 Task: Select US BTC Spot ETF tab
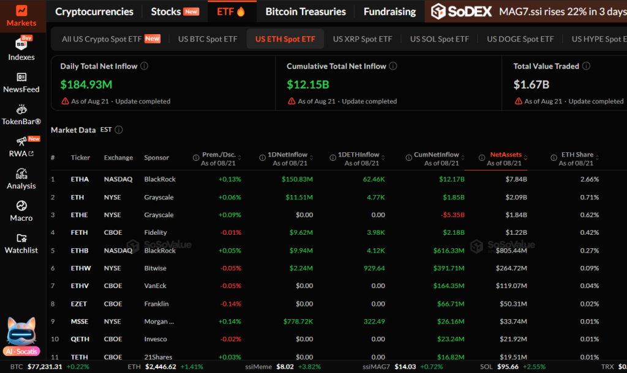click(208, 39)
